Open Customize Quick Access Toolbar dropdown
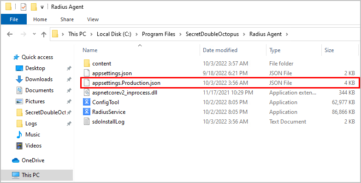361x183 pixels. [x=42, y=7]
